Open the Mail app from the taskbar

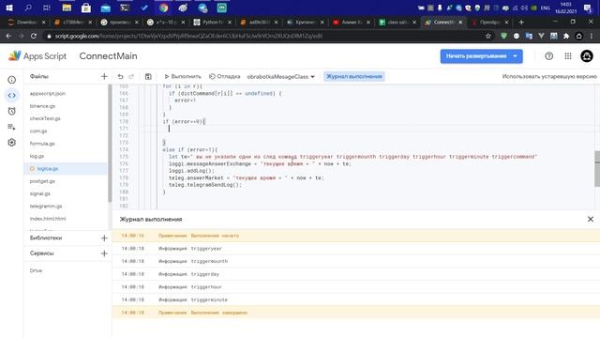coord(105,8)
